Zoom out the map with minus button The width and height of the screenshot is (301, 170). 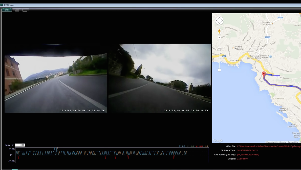[219, 70]
